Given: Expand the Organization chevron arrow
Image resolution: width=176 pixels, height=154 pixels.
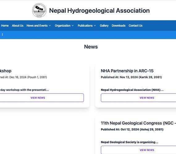Looking at the screenshot, I should (x=73, y=26).
